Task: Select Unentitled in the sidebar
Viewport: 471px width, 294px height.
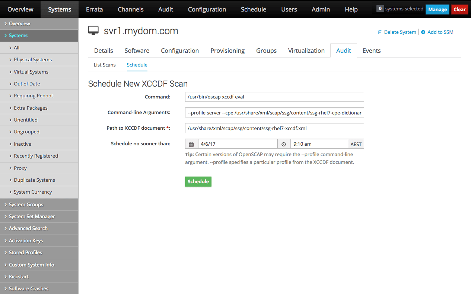Action: (39, 120)
